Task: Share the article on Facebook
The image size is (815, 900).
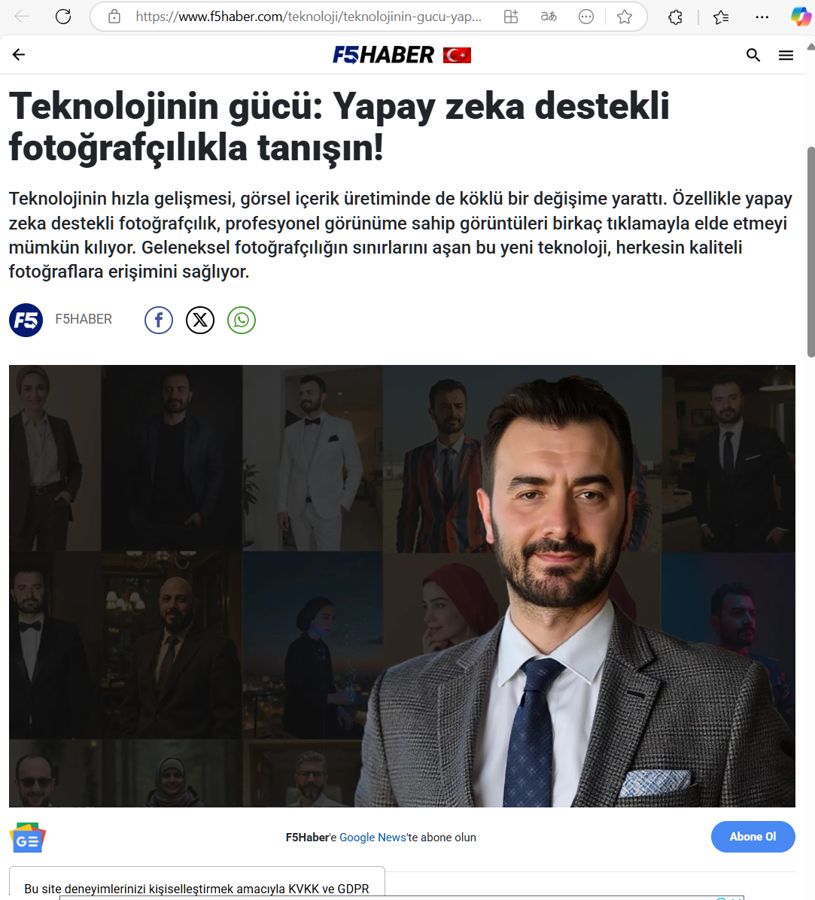Action: pos(158,320)
